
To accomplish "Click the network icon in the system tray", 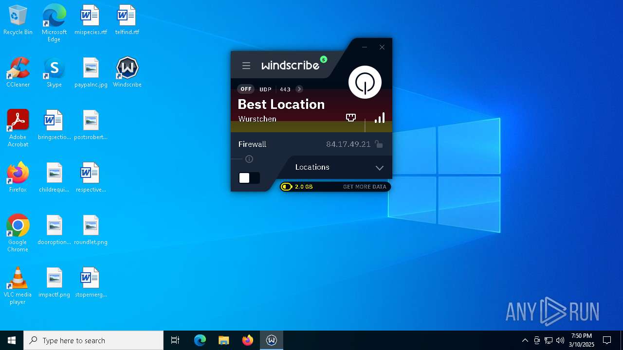I will tap(549, 340).
